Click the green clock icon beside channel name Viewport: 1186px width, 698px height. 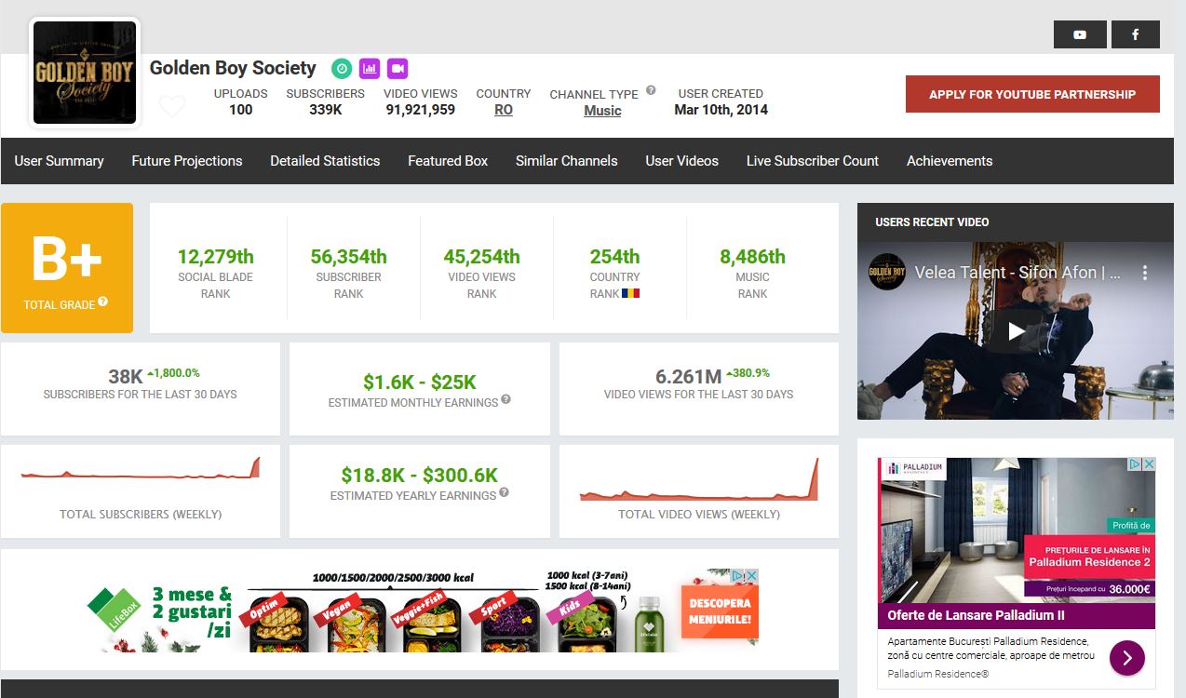pos(342,68)
